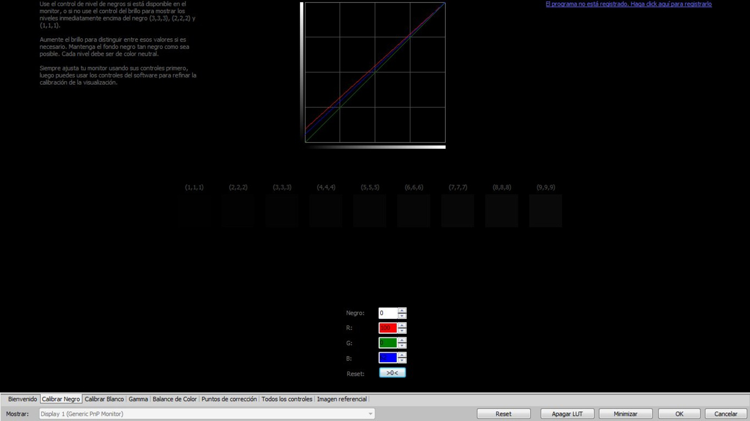
Task: Increase the Negro value with up arrow
Action: 402,310
